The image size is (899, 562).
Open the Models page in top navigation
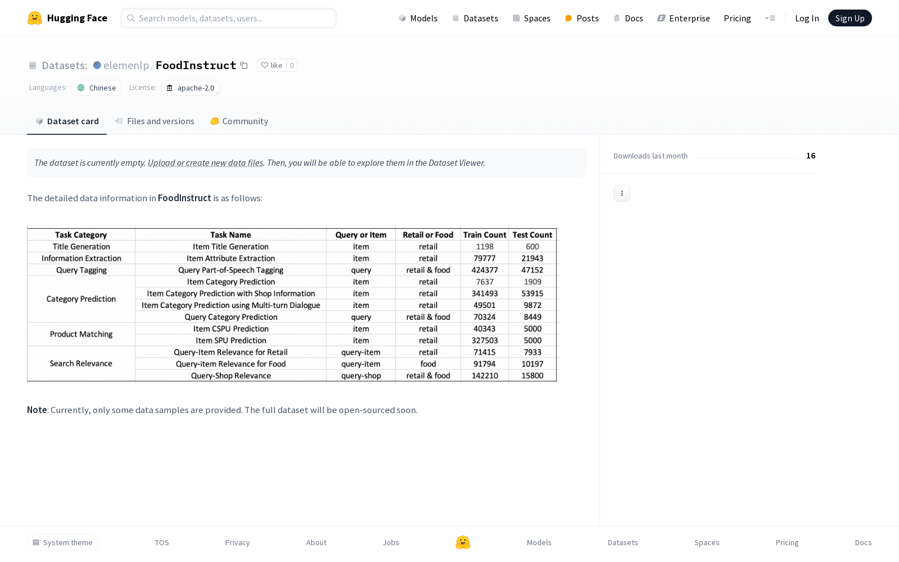pos(418,18)
